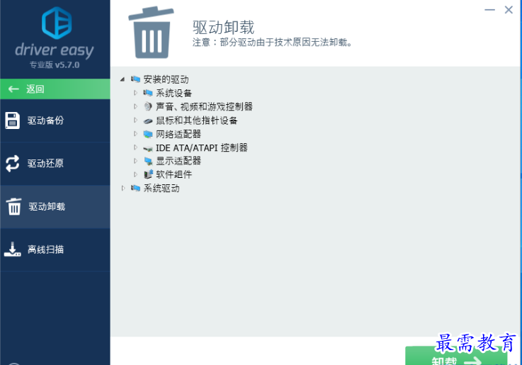Click the note 注意：部分驱动由于技术原因无法卸载。
Viewport: 522px width, 365px height.
coord(272,43)
